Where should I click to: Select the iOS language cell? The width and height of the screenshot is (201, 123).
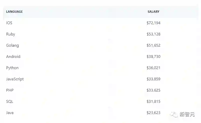pyautogui.click(x=9, y=23)
